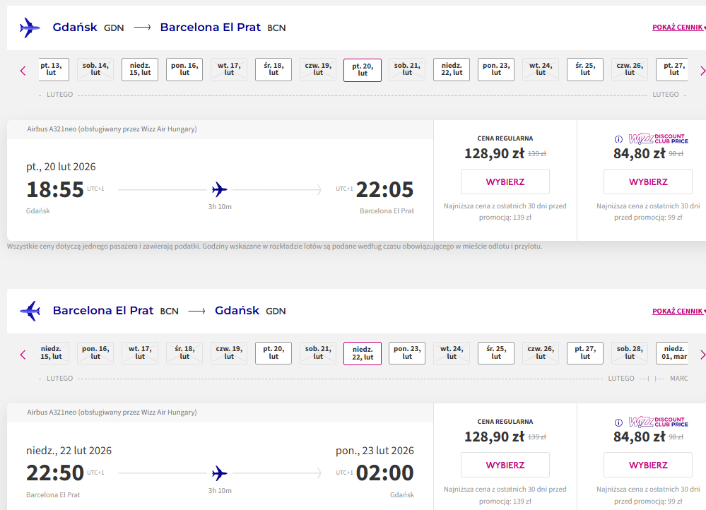
Task: Click the Wizz Discount Club info icon, outbound
Action: [x=618, y=139]
